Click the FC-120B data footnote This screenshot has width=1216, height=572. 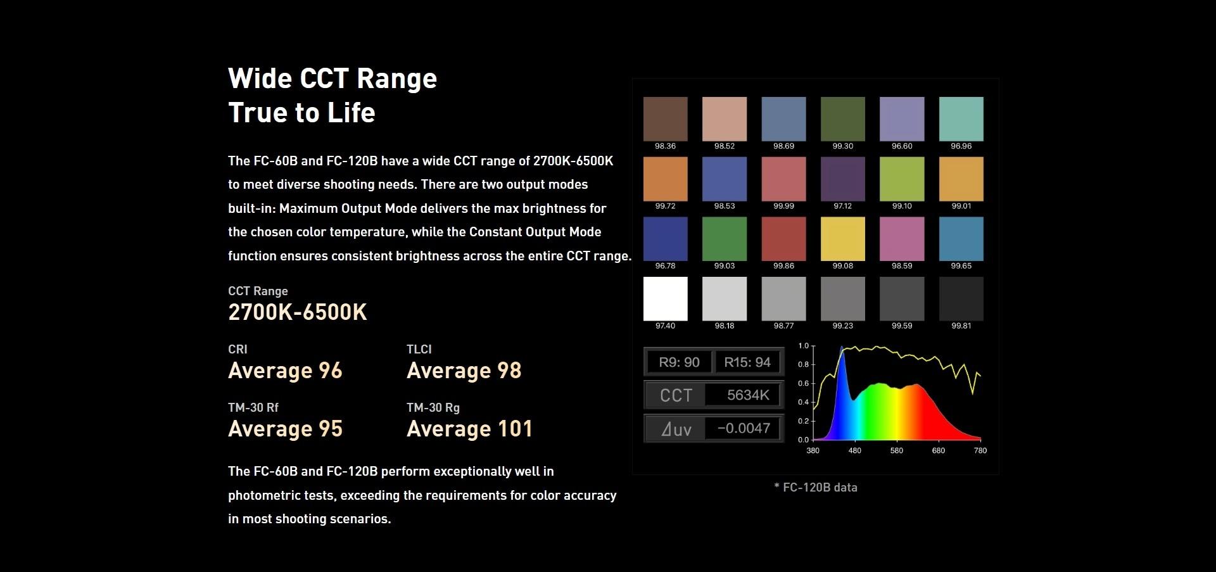(x=815, y=487)
